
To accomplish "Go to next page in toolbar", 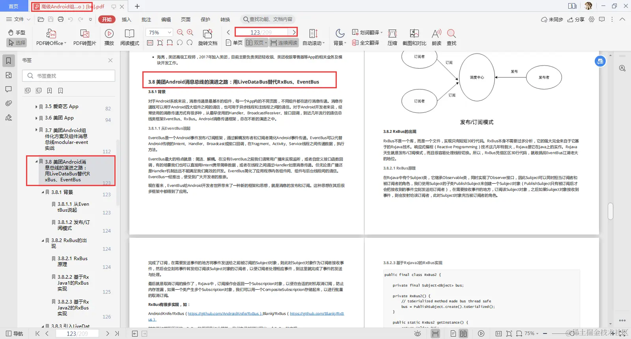I will click(294, 32).
